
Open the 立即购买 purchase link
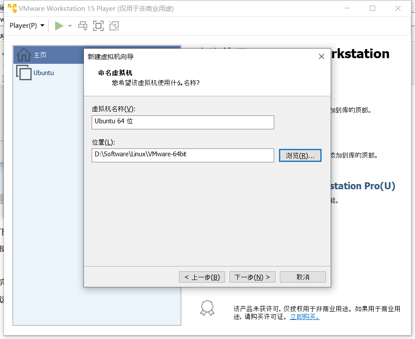(305, 316)
